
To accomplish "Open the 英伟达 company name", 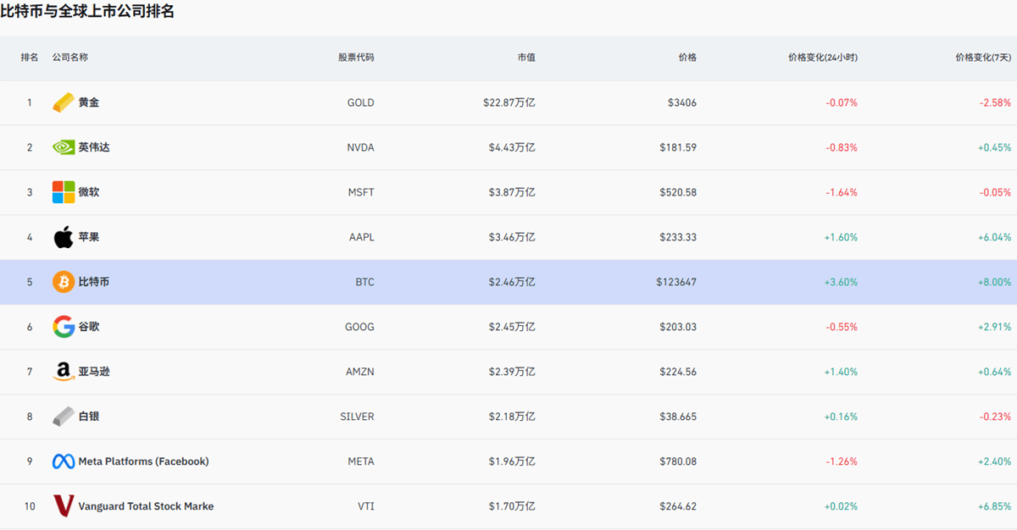I will tap(94, 147).
